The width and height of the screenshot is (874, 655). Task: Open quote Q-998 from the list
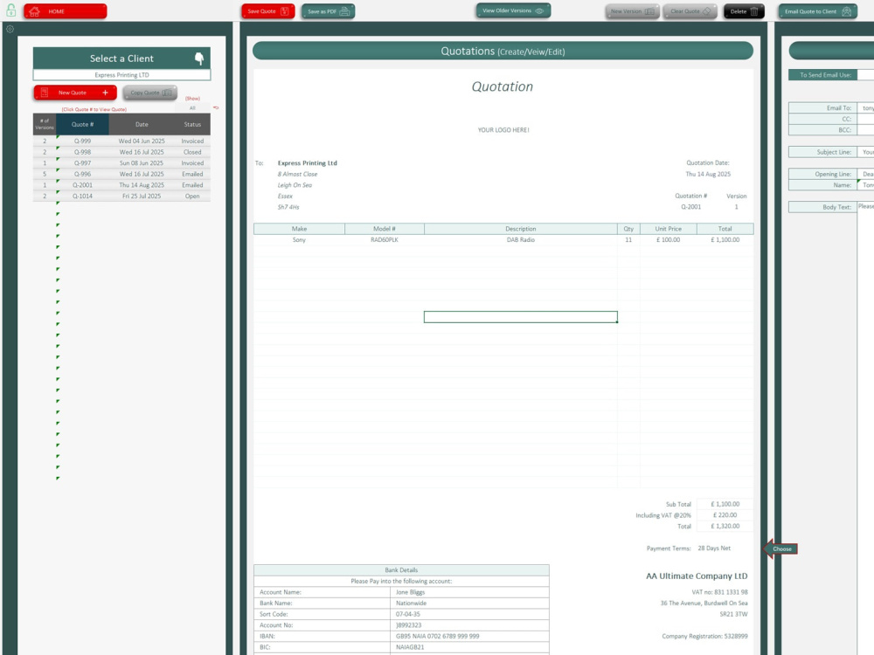(x=82, y=152)
